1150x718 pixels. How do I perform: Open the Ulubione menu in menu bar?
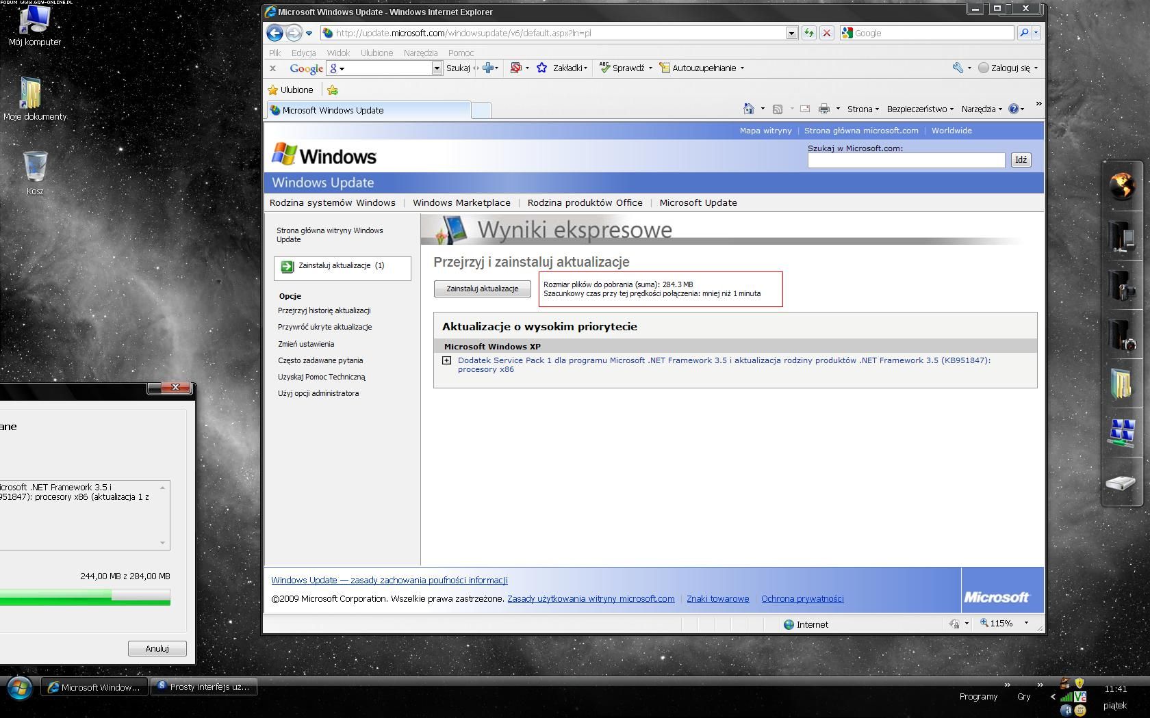[376, 53]
